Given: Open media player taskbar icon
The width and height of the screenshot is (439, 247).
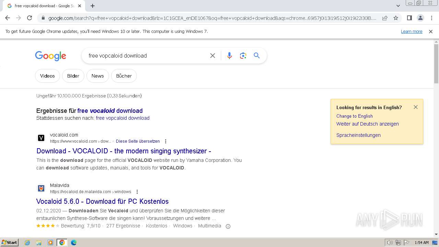Looking at the screenshot, I should pyautogui.click(x=50, y=243).
